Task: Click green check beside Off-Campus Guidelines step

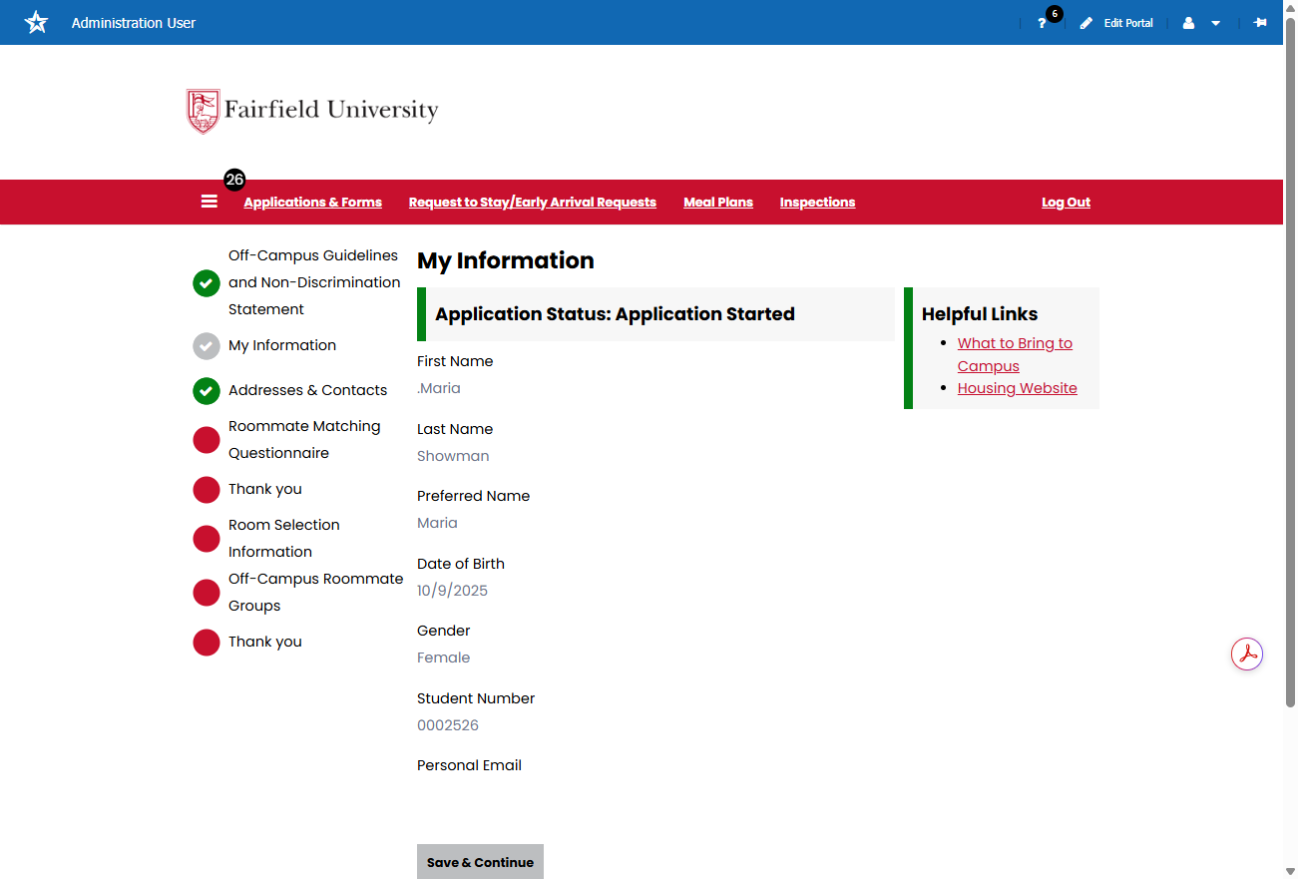Action: pos(207,283)
